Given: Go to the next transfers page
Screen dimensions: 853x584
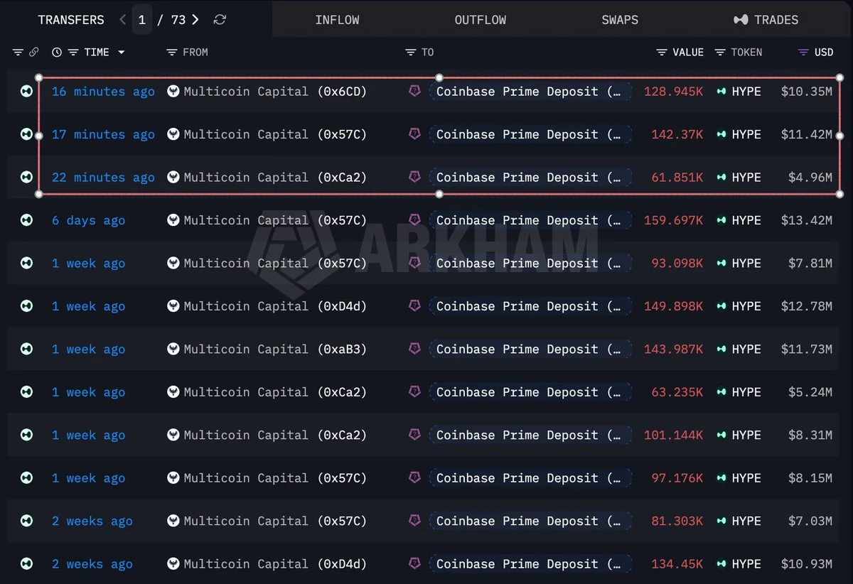Looking at the screenshot, I should point(195,20).
